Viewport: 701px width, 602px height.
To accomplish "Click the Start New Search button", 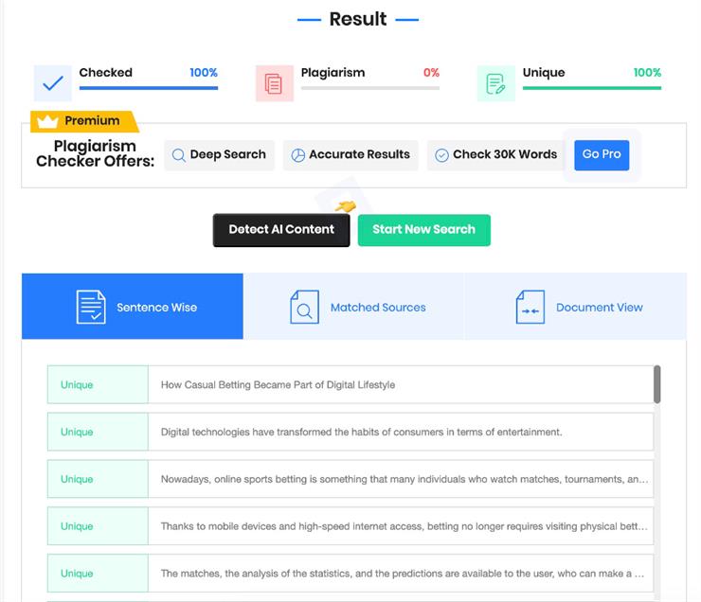I will [423, 230].
